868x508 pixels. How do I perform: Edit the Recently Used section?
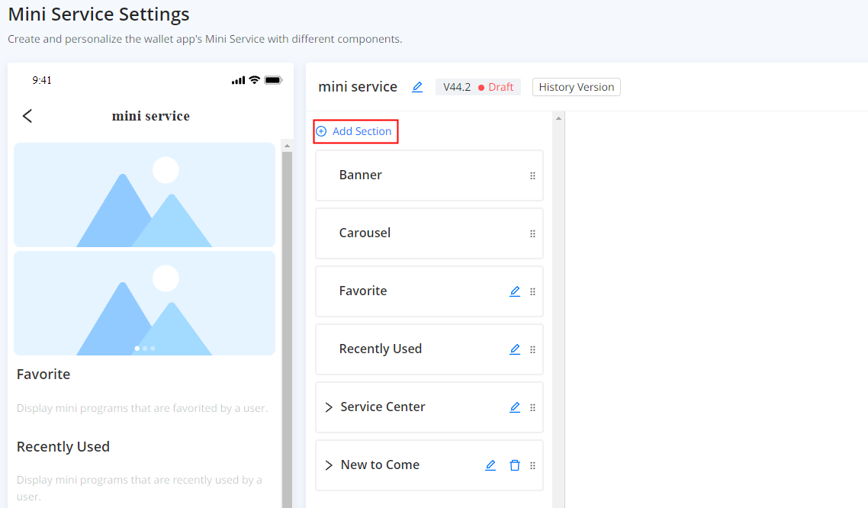tap(515, 349)
